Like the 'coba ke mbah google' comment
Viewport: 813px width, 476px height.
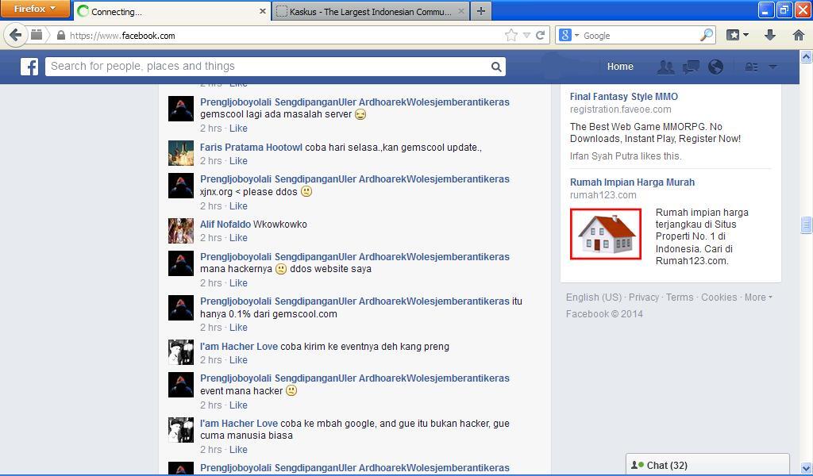coord(238,450)
